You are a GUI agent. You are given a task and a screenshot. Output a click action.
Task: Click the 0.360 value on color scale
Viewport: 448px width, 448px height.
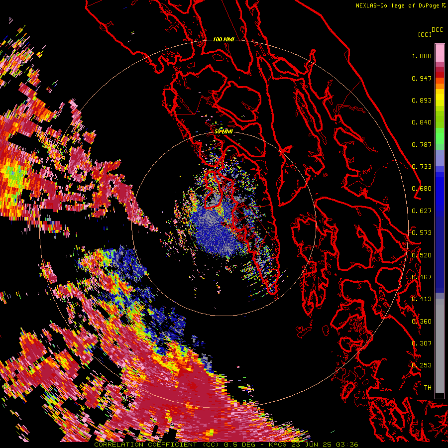click(x=422, y=322)
